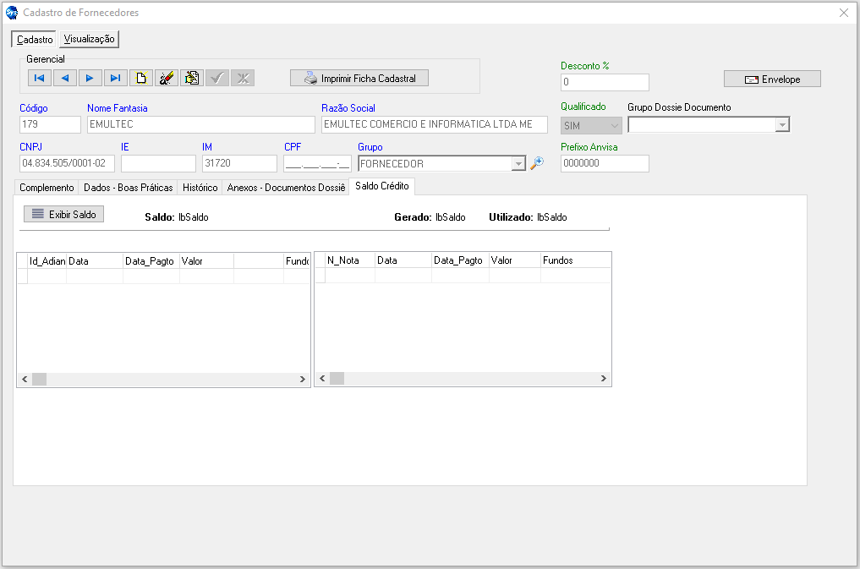Switch to the Visualização tab
Viewport: 860px width, 569px height.
coord(89,39)
